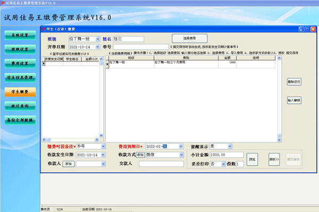Image resolution: width=319 pixels, height=212 pixels.
Task: Click the 交款人 payer input field
Action: coord(161,164)
